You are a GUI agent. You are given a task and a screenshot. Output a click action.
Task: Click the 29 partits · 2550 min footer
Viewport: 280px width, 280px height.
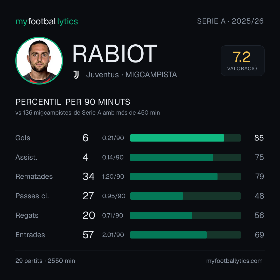pos(45,261)
